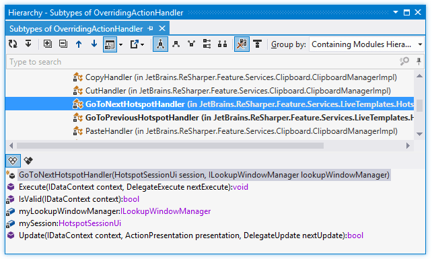Toggle the highlighted figure icon in the toolbar

[x=160, y=44]
